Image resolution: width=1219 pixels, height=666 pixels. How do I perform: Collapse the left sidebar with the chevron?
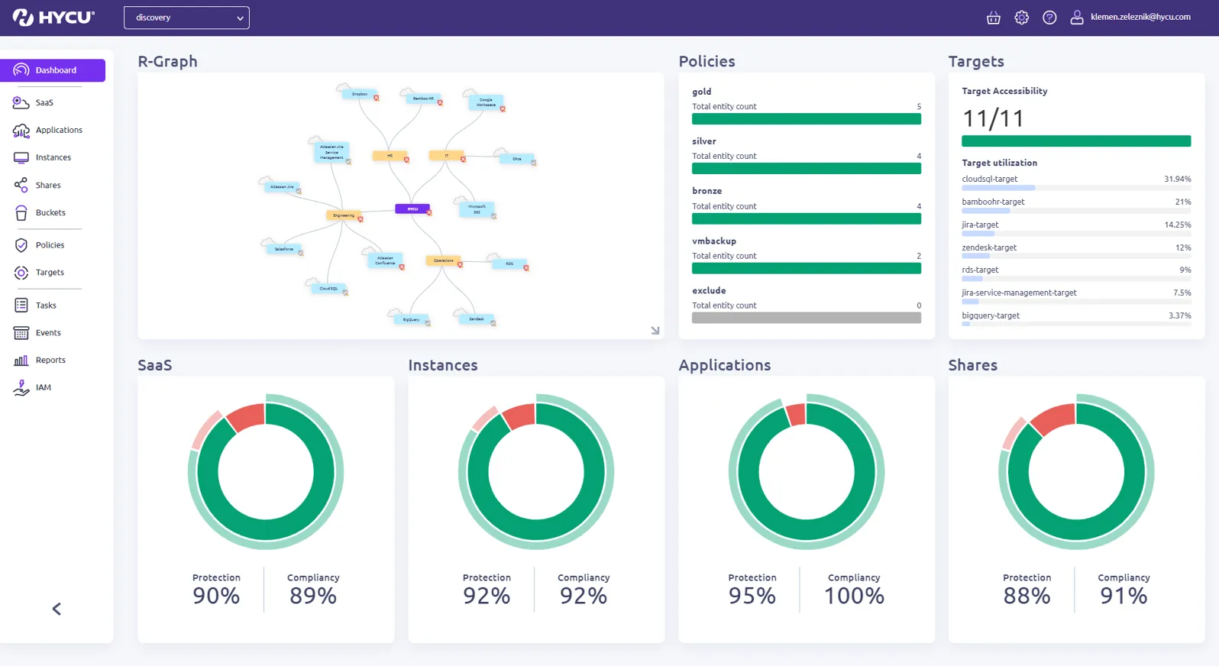[x=55, y=609]
